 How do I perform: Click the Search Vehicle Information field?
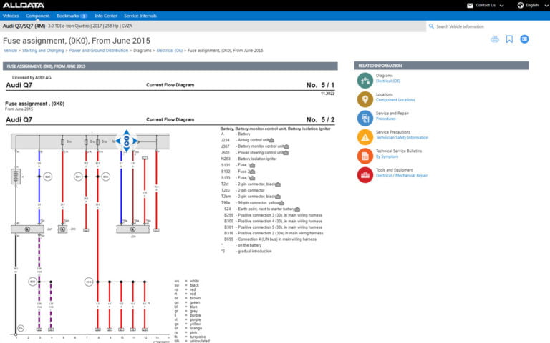coord(488,26)
